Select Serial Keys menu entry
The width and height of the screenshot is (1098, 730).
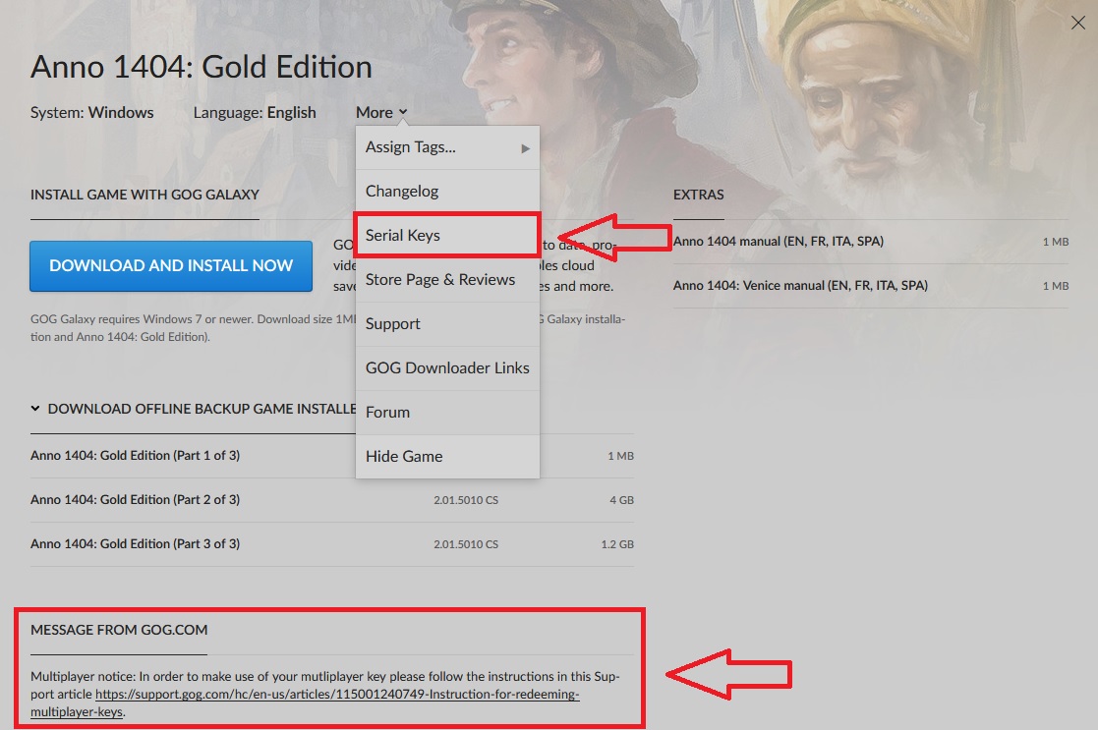(x=447, y=235)
